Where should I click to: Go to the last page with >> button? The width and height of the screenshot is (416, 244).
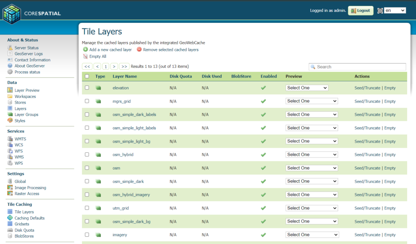tap(124, 66)
